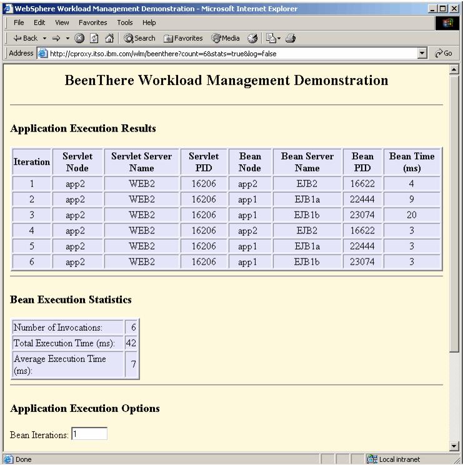Click the Refresh page icon
The image size is (463, 465).
[x=94, y=38]
